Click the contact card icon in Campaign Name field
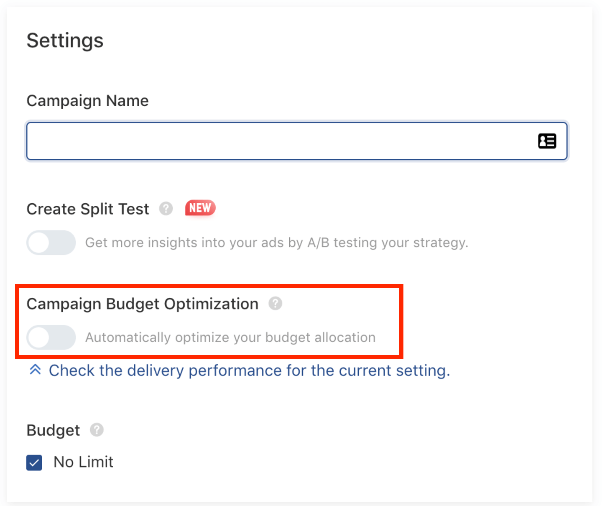The image size is (602, 506). [547, 141]
